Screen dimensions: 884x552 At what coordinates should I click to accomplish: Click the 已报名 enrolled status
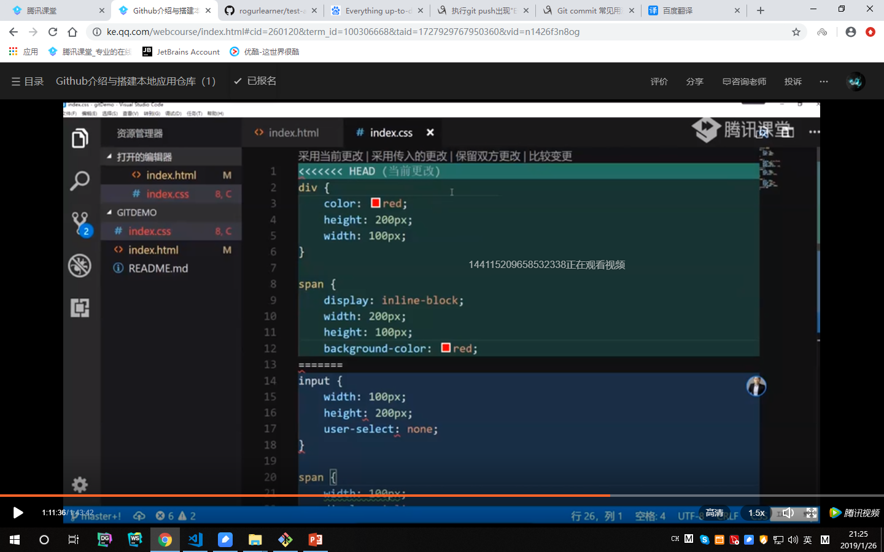click(255, 81)
